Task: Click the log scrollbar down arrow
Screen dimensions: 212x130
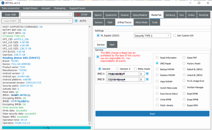Action: click(x=89, y=123)
